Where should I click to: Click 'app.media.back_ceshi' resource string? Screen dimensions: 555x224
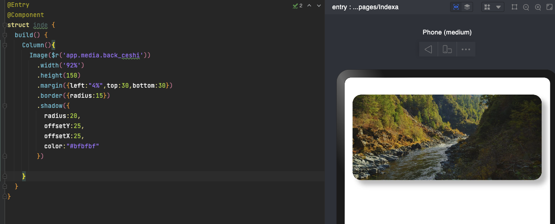pyautogui.click(x=103, y=56)
